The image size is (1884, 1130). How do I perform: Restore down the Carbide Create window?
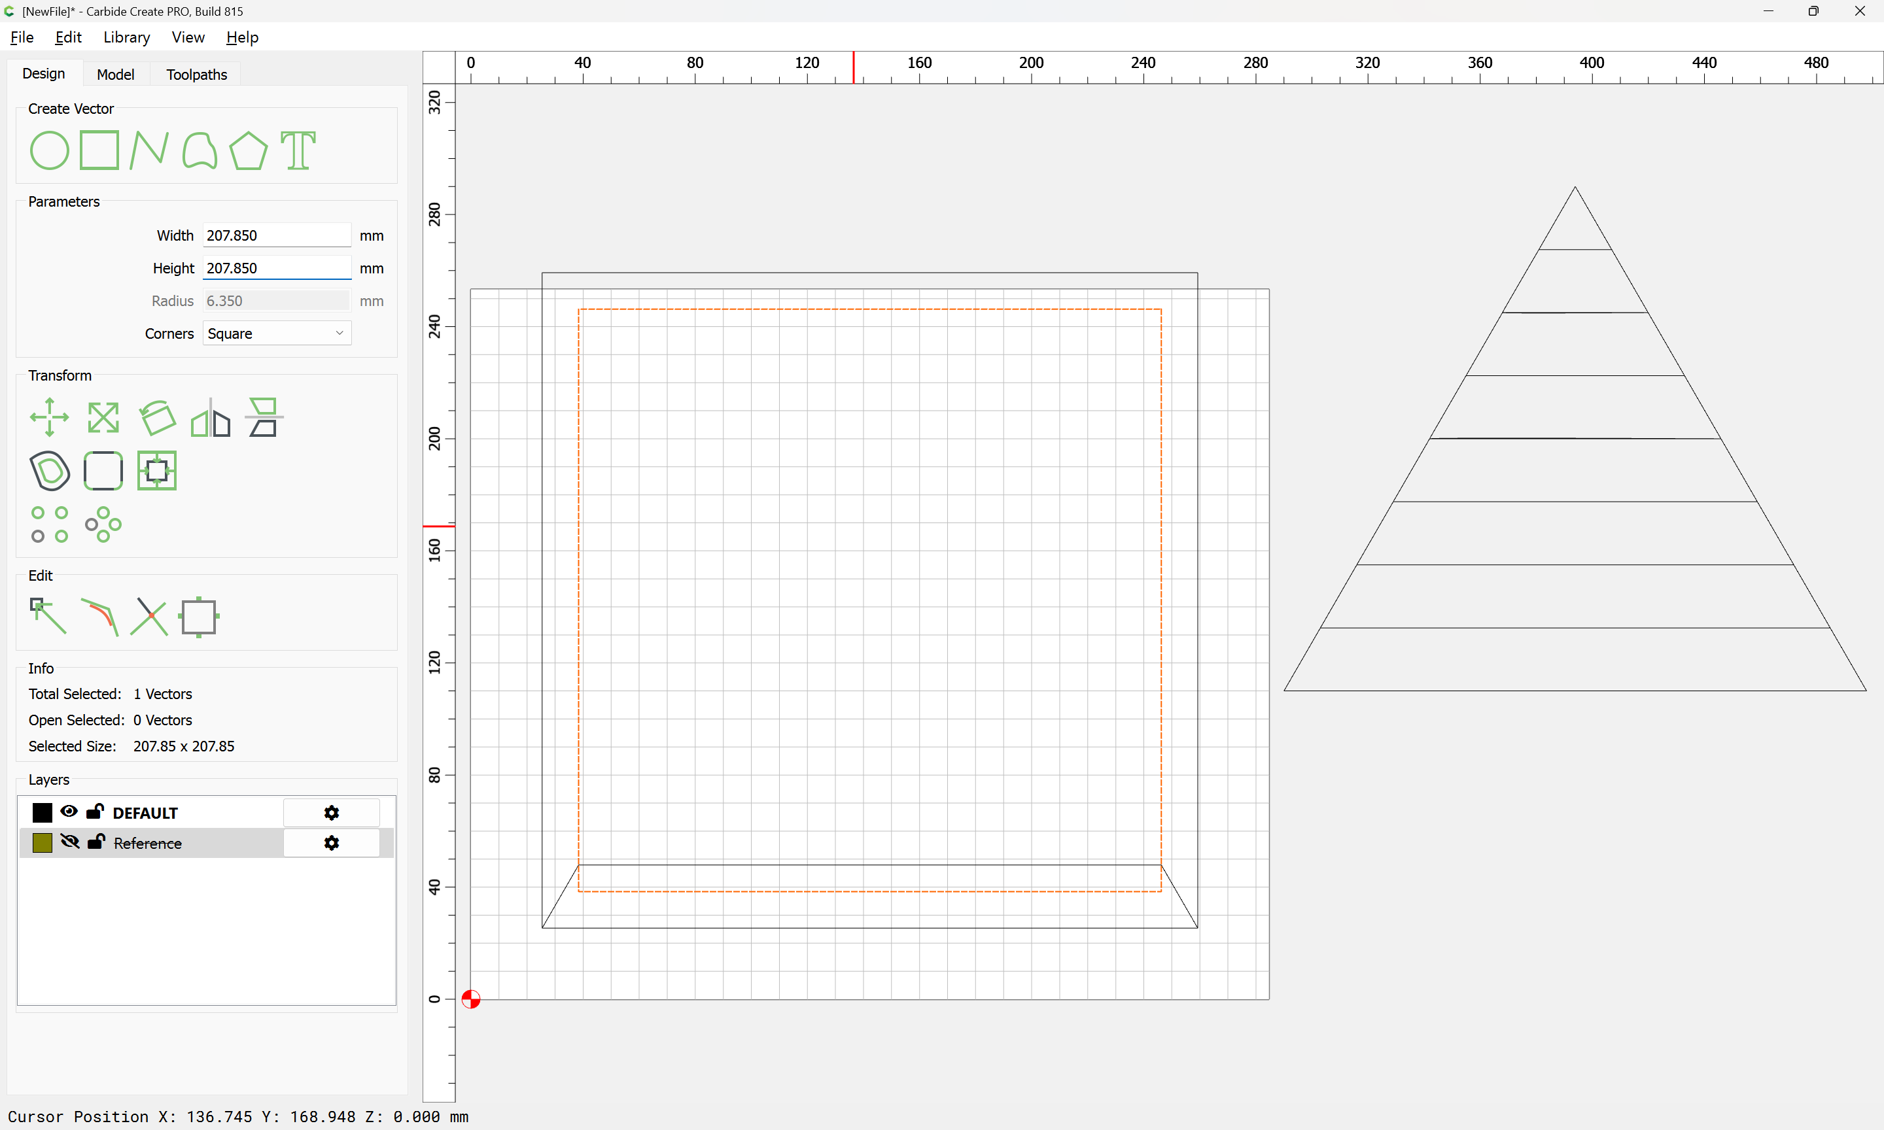coord(1813,11)
